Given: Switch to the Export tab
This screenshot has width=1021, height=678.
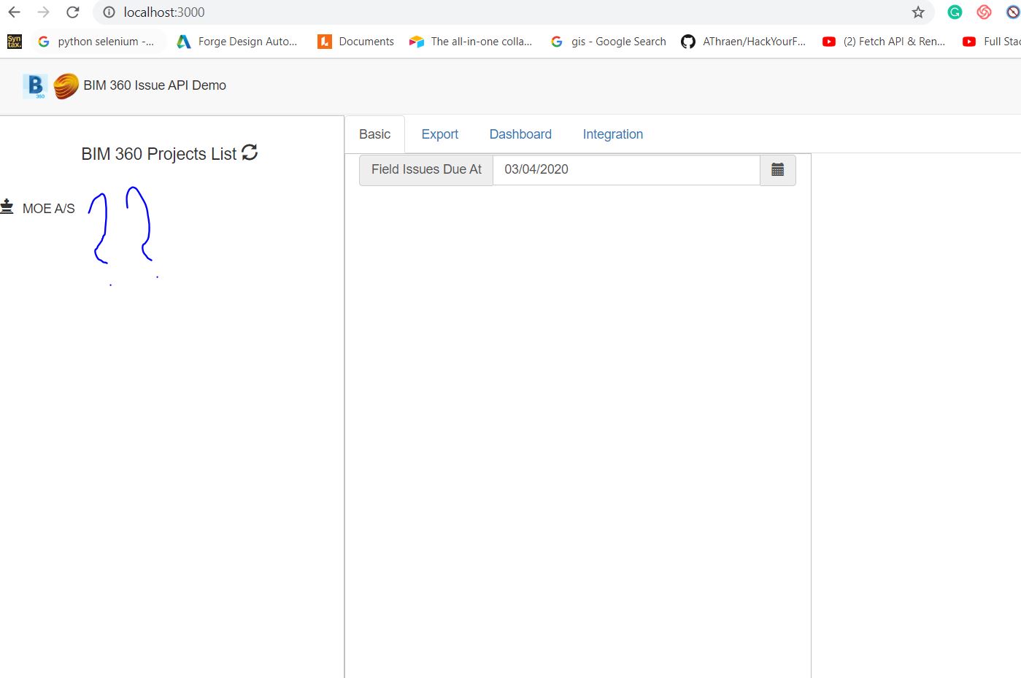Looking at the screenshot, I should (x=440, y=134).
